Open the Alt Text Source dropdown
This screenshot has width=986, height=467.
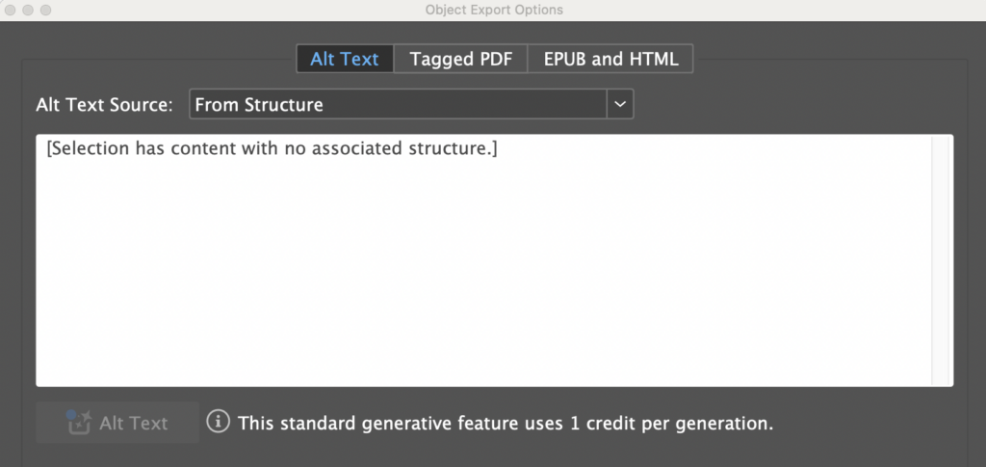tap(411, 104)
